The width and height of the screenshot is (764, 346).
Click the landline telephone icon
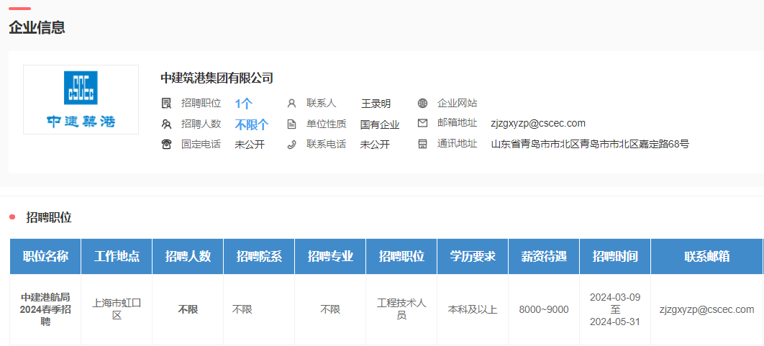tap(167, 144)
